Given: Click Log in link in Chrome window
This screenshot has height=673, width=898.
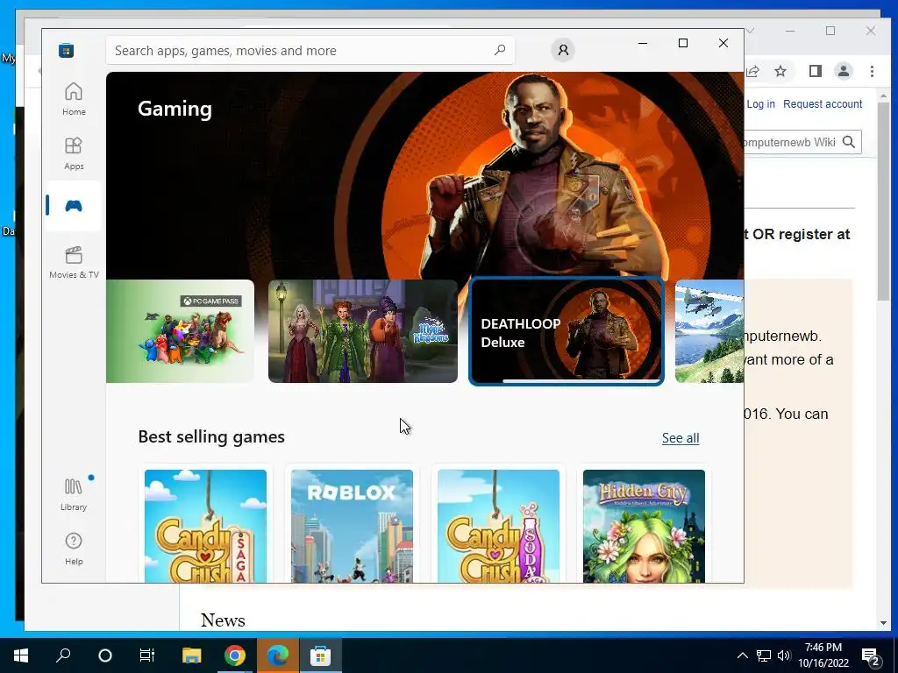Looking at the screenshot, I should (x=760, y=104).
